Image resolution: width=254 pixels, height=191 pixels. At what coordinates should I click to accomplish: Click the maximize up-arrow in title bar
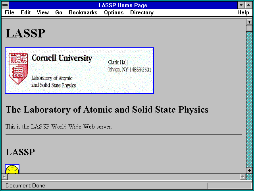click(x=249, y=5)
